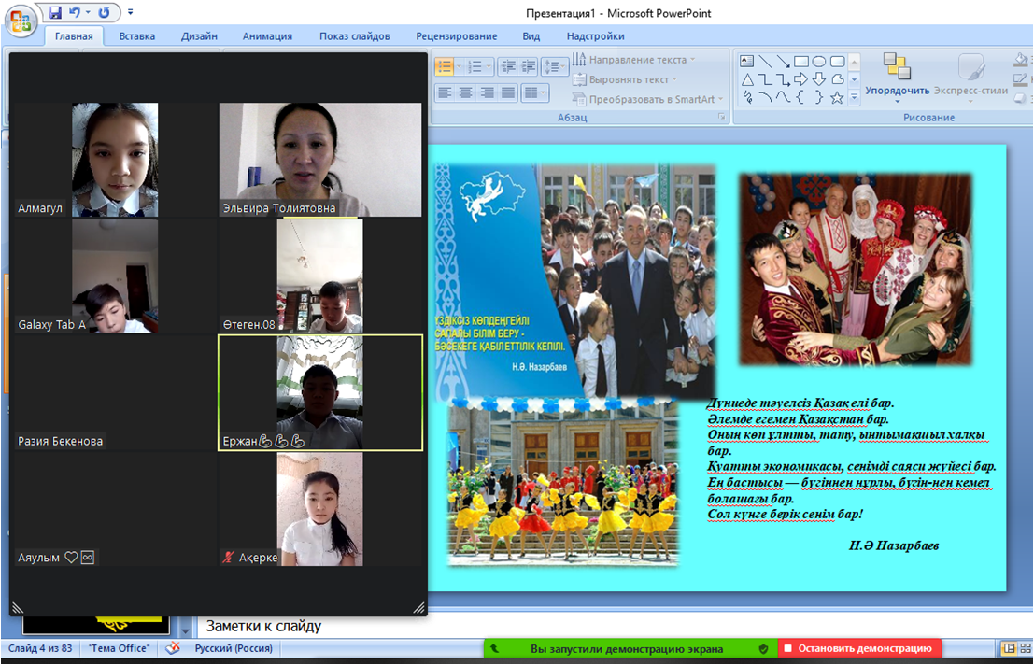Select Эльвира Толиятовна video thumbnail
1034x665 pixels.
pyautogui.click(x=320, y=159)
